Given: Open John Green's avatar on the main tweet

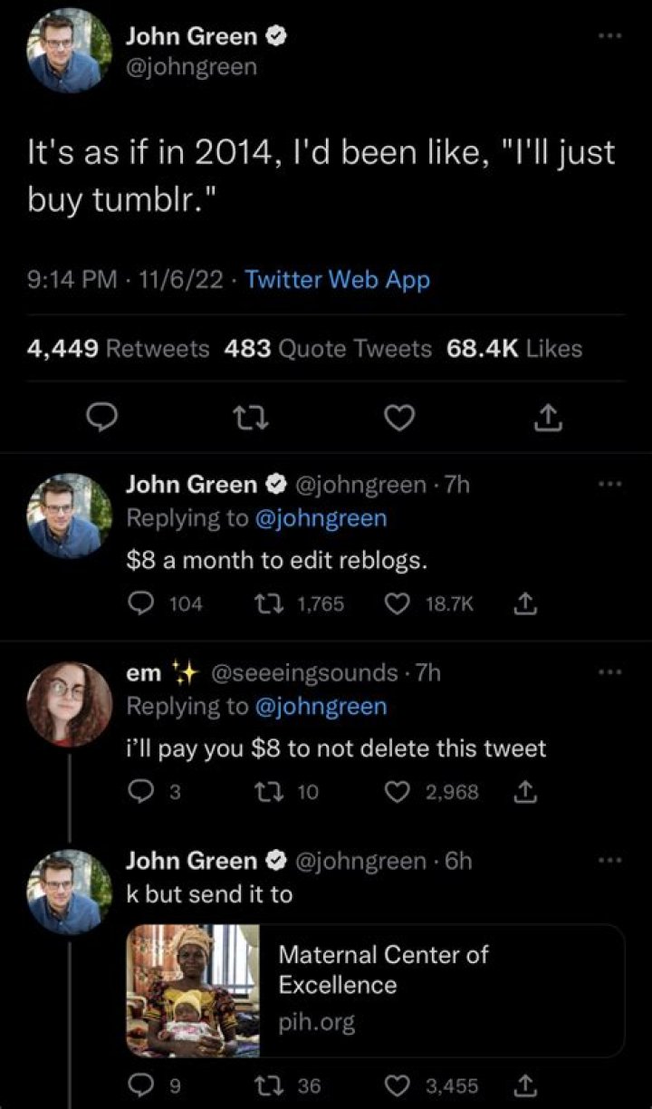Looking at the screenshot, I should pos(70,51).
